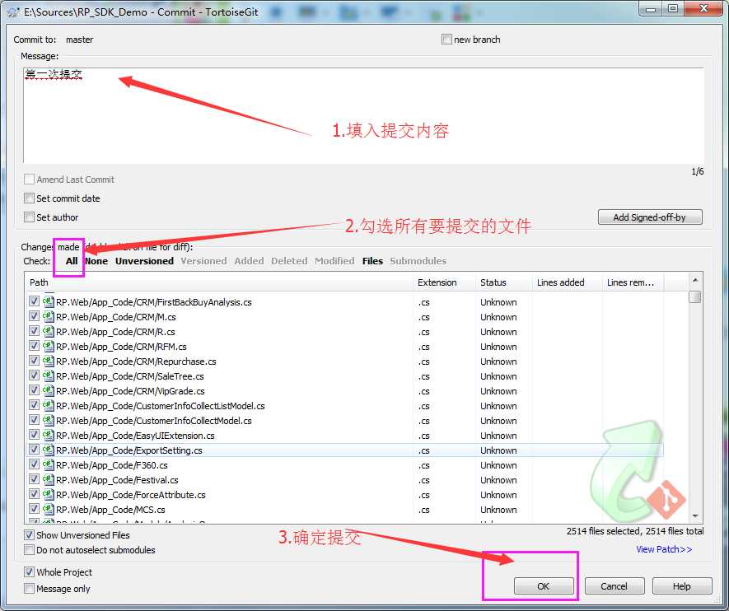Open Help for commit dialog
Viewport: 729px width, 611px height.
682,586
